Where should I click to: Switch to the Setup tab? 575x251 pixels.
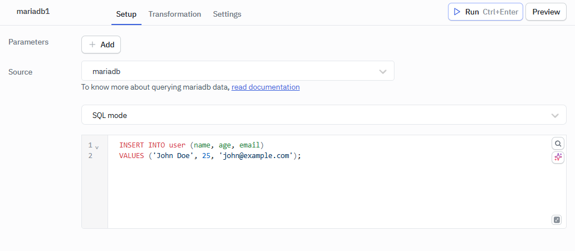pyautogui.click(x=126, y=14)
